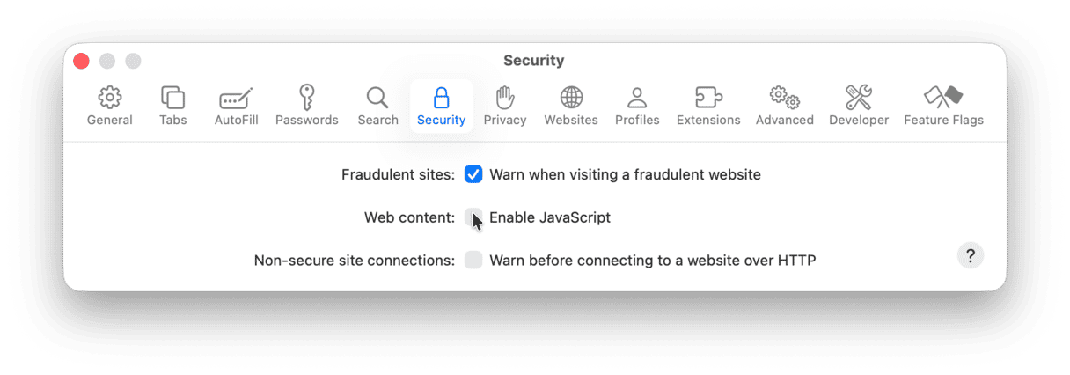This screenshot has height=375, width=1070.
Task: Enable JavaScript checkbox
Action: (473, 217)
